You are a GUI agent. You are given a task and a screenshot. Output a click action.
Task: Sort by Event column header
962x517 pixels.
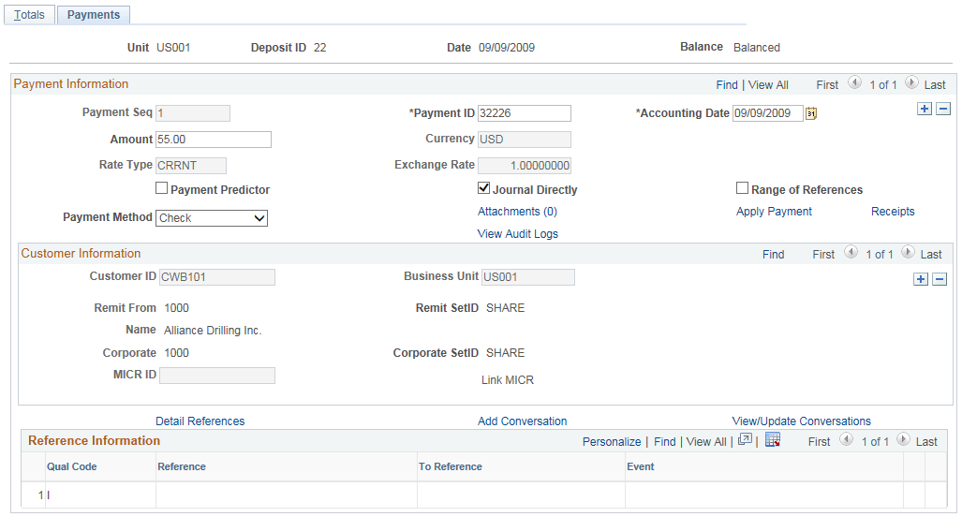[x=641, y=466]
